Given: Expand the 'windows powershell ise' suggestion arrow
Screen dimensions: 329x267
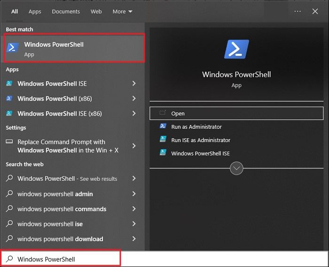Looking at the screenshot, I should 134,224.
